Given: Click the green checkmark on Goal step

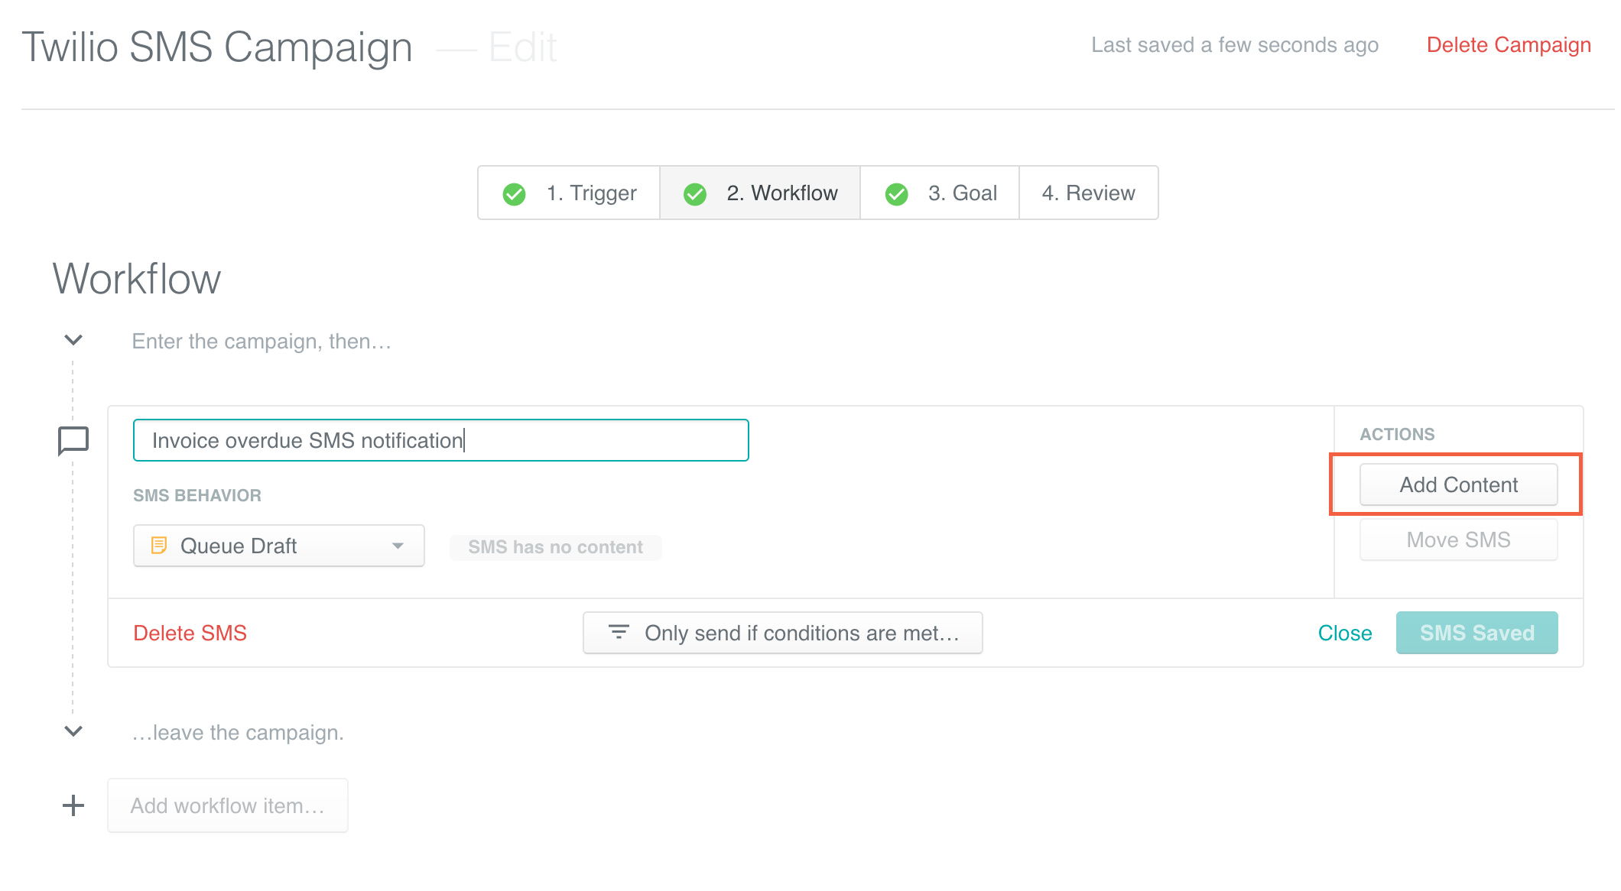Looking at the screenshot, I should coord(896,194).
